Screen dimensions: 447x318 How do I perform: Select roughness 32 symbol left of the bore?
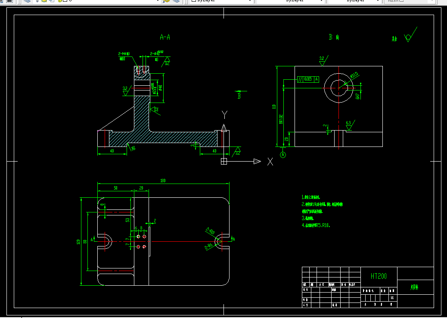(127, 90)
